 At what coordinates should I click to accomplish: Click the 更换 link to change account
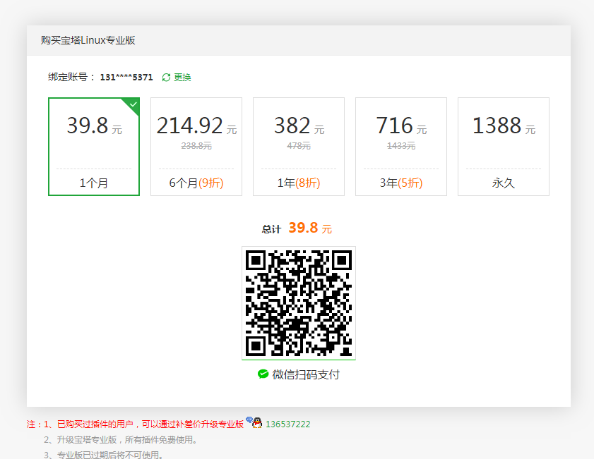tap(182, 77)
